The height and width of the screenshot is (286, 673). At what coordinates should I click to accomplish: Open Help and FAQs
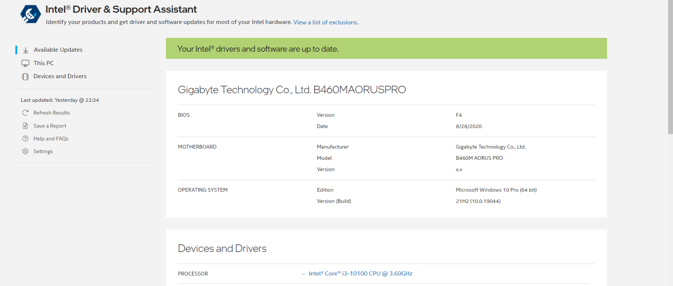(51, 138)
